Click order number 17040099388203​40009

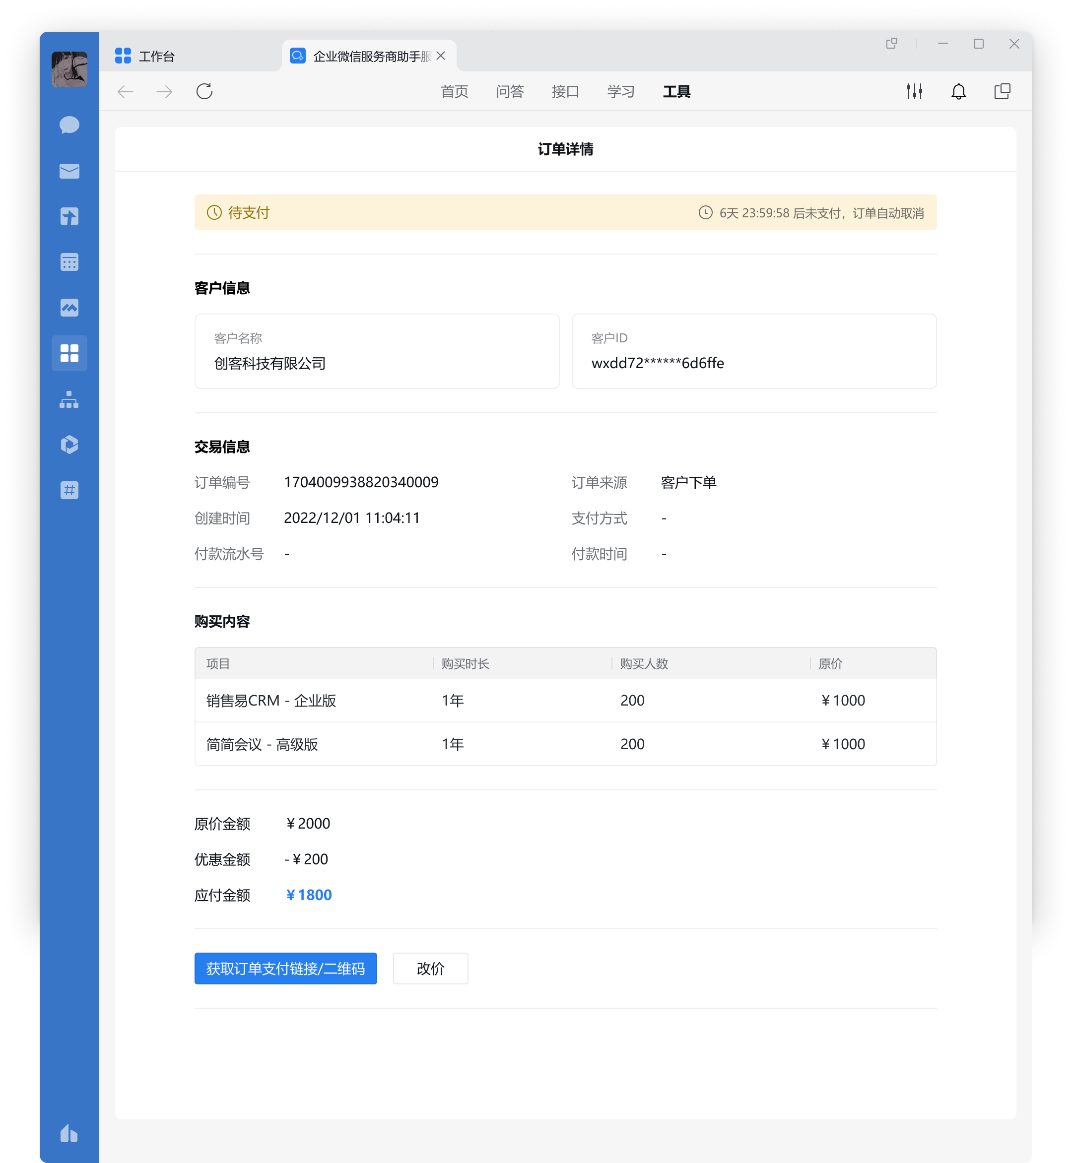pos(361,483)
